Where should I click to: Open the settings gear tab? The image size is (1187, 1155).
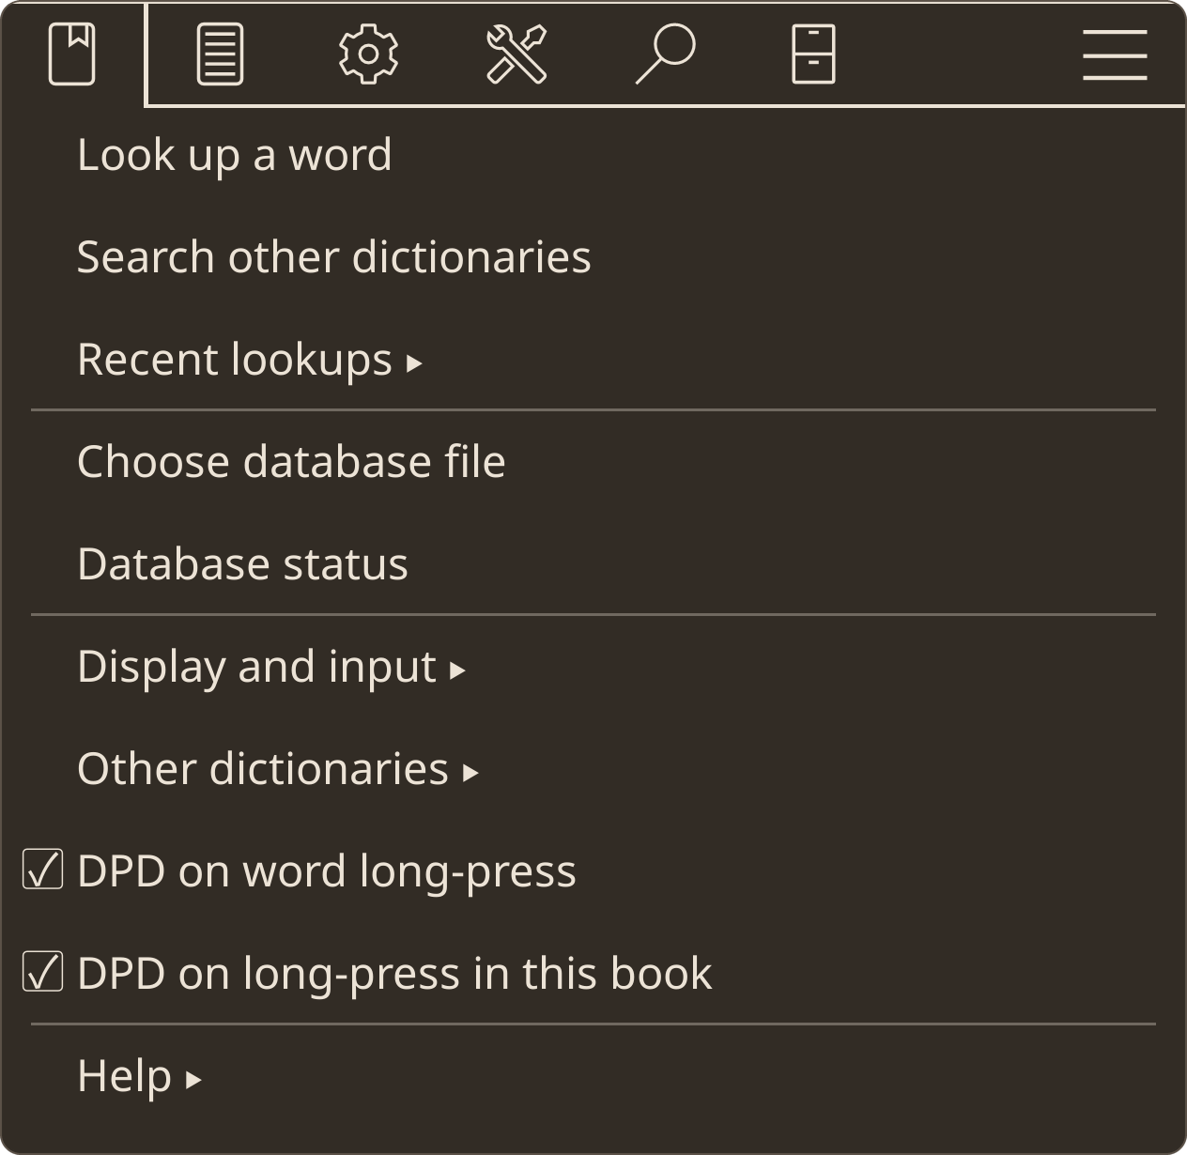pyautogui.click(x=368, y=54)
